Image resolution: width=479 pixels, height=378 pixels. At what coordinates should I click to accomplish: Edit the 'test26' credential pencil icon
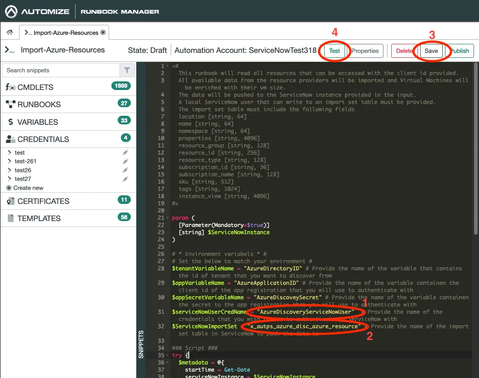click(125, 170)
